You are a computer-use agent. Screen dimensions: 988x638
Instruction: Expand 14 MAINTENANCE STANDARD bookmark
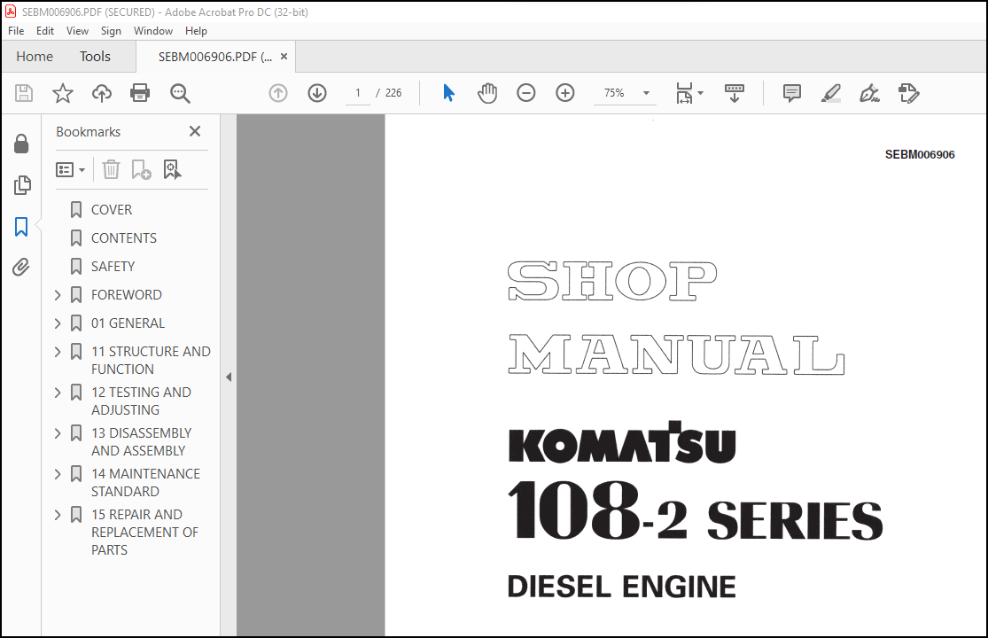coord(58,473)
